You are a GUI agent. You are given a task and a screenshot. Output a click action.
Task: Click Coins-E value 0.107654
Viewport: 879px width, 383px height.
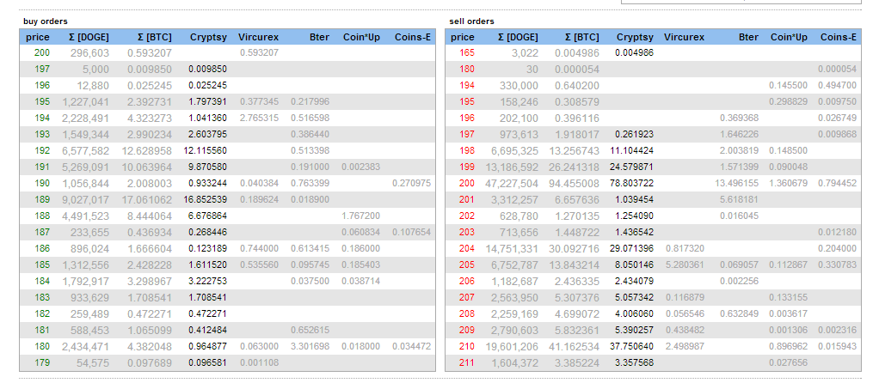pyautogui.click(x=412, y=232)
